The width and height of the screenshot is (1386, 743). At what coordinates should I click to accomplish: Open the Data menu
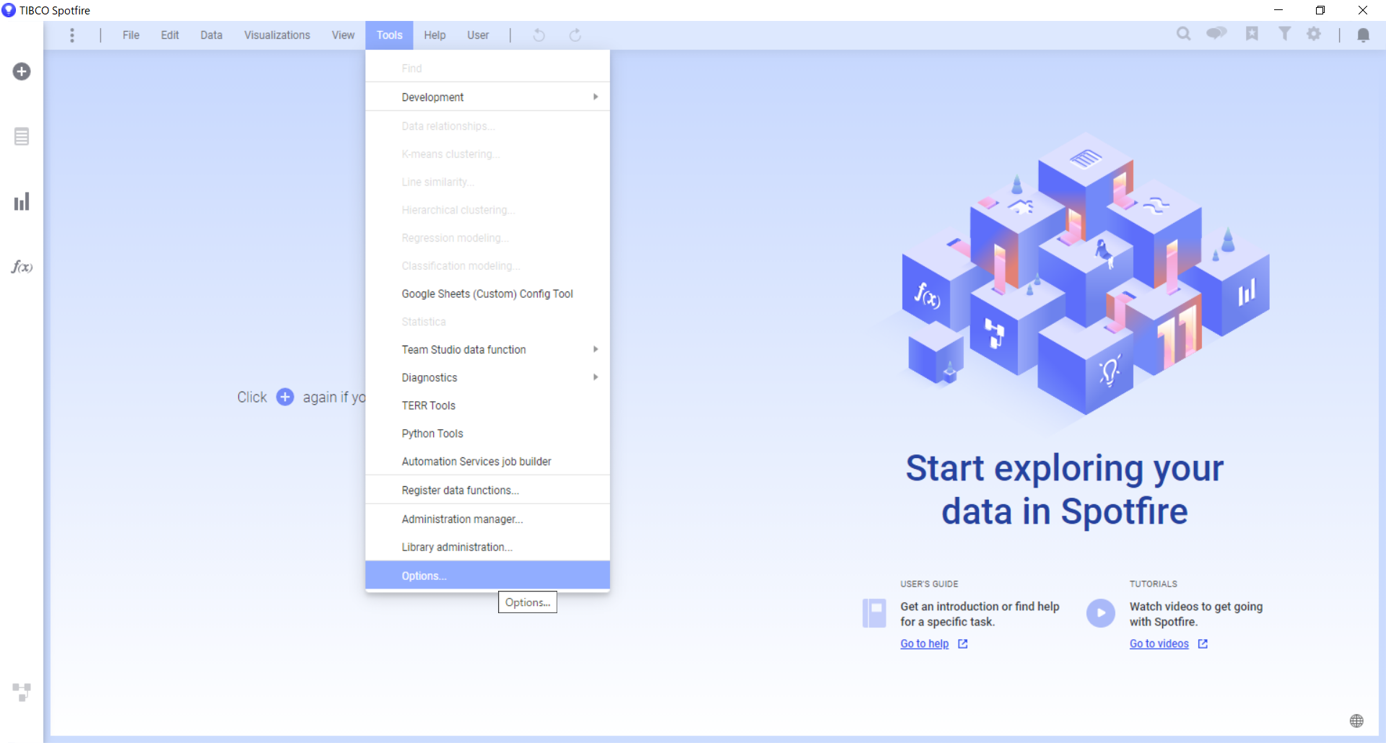(212, 35)
